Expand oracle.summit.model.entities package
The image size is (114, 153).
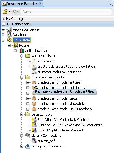(28, 82)
